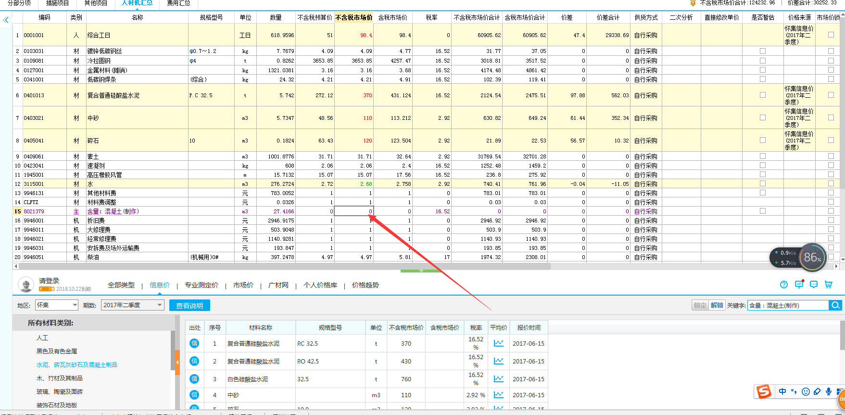
Task: Toggle Sogou punctuation mode icon
Action: [794, 391]
